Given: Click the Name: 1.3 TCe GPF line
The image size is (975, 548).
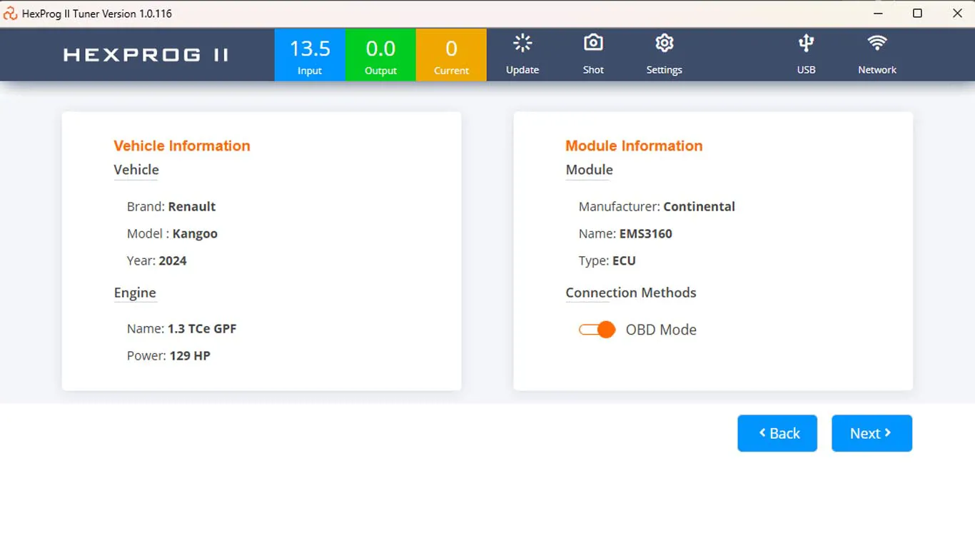Looking at the screenshot, I should 182,329.
